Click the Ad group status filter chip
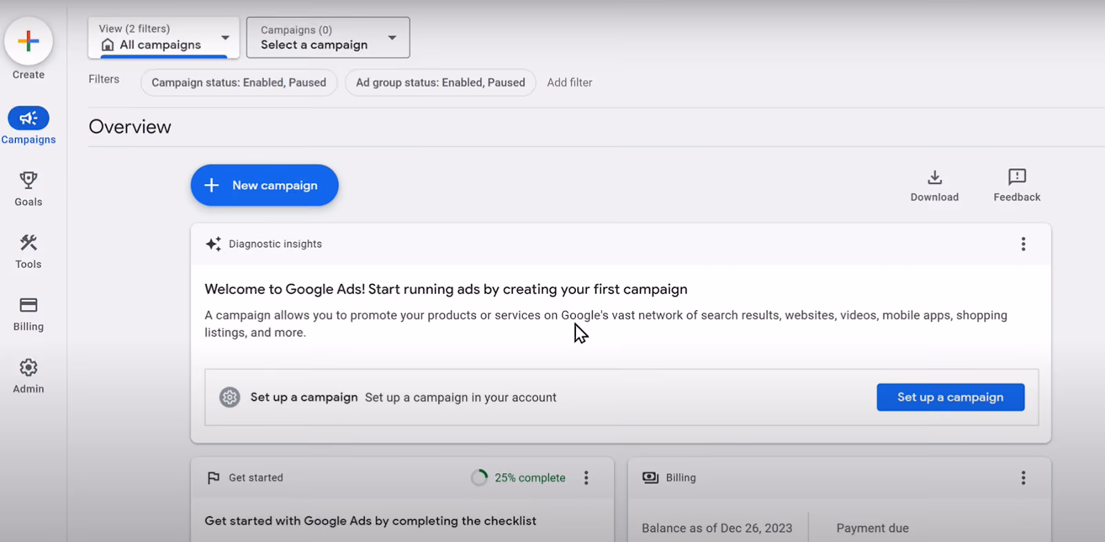Screen dimensions: 1105x542 tap(441, 83)
